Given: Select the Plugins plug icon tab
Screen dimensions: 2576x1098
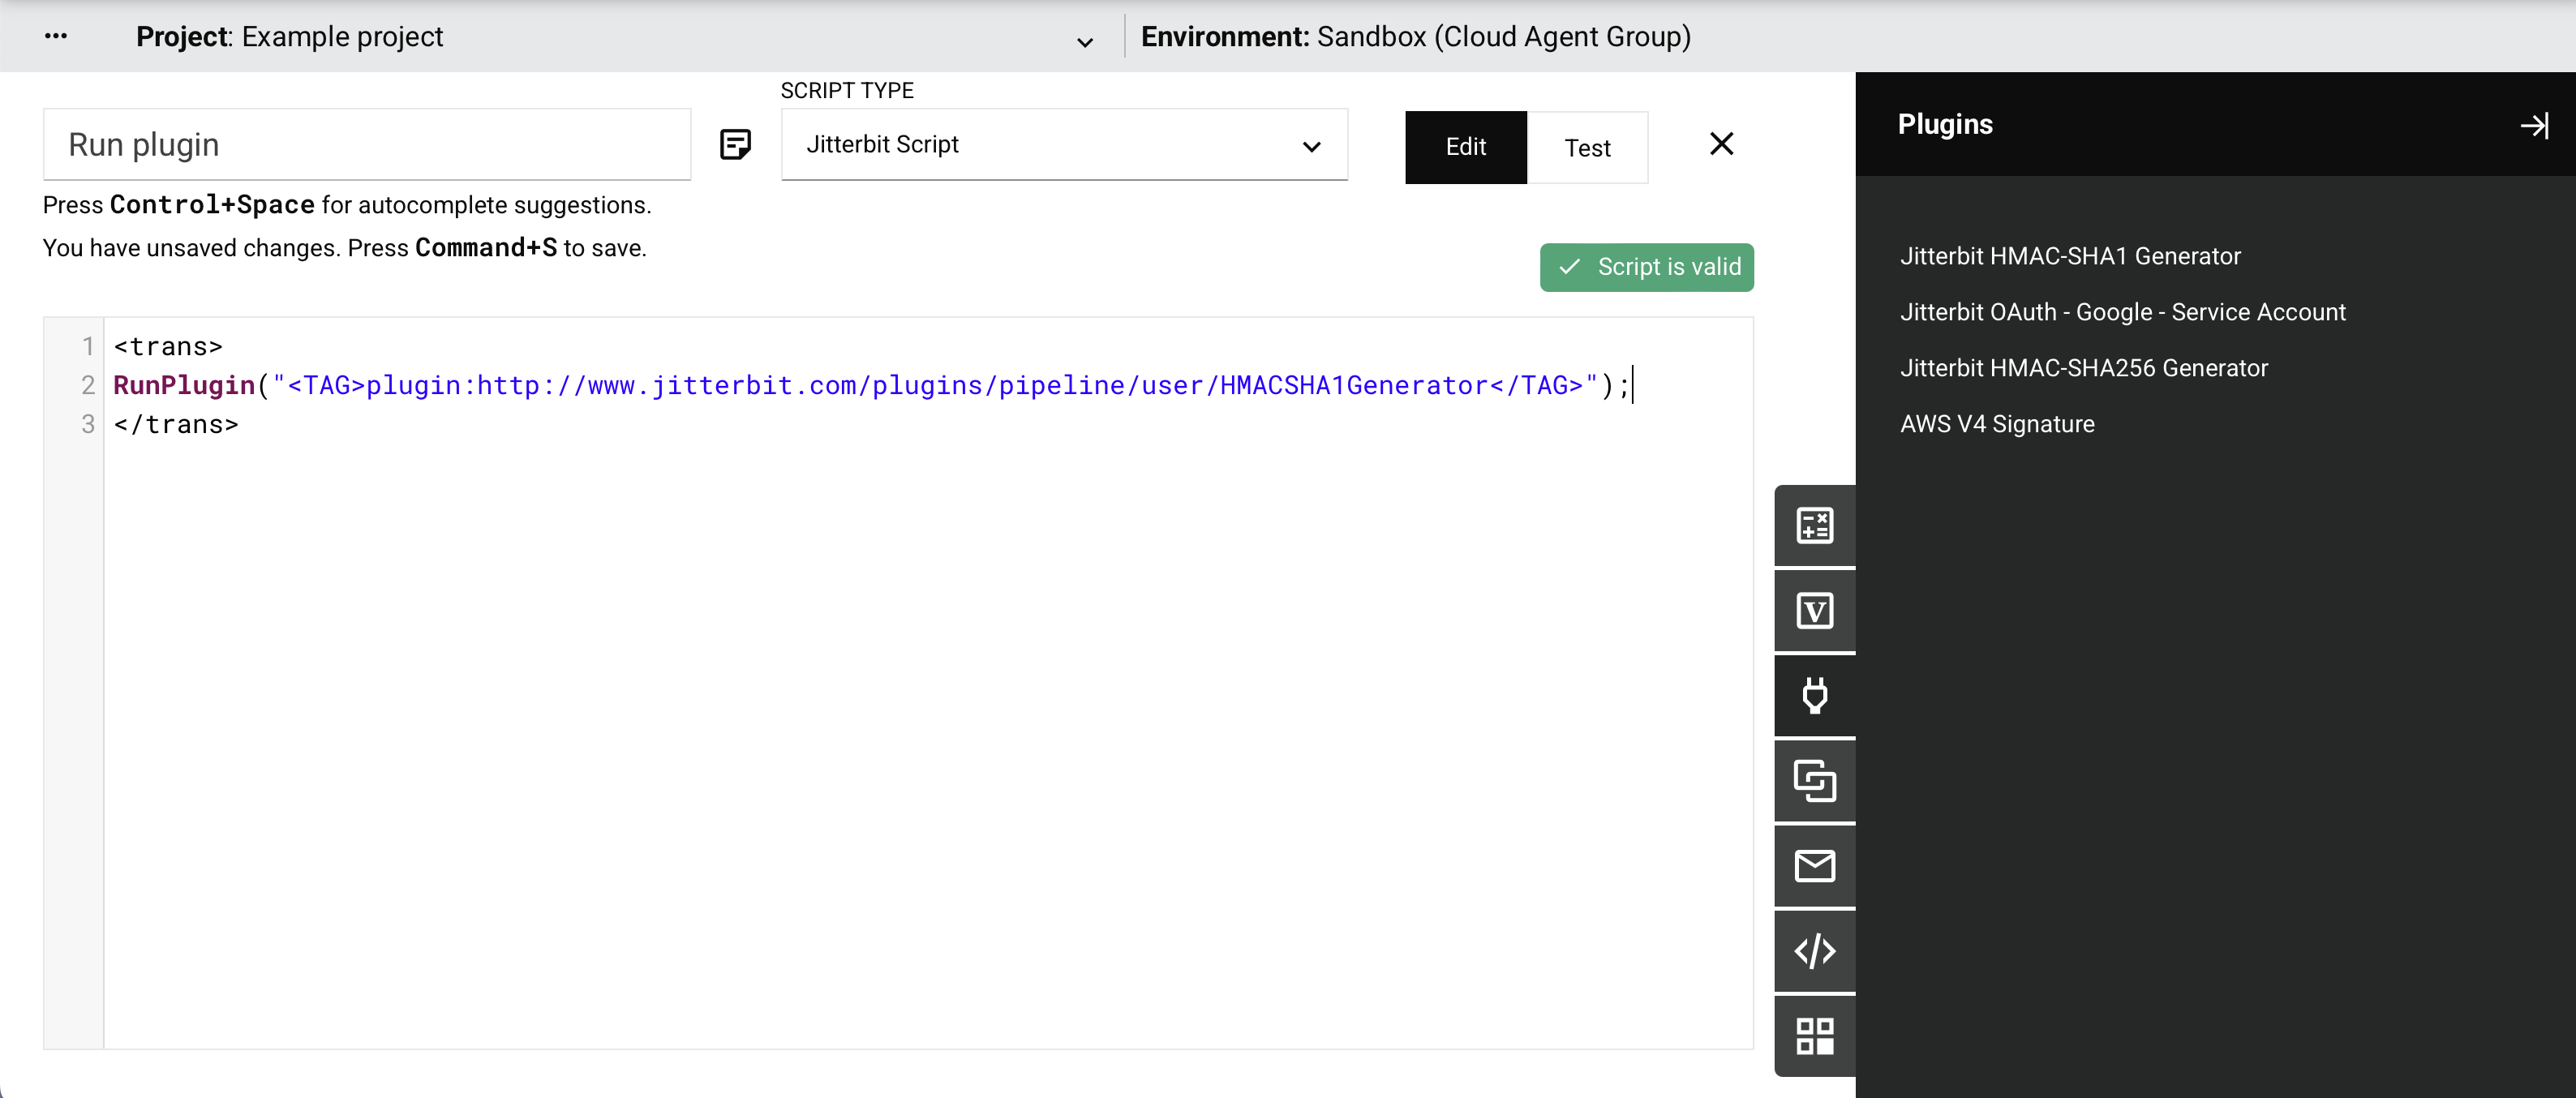Looking at the screenshot, I should (1814, 696).
